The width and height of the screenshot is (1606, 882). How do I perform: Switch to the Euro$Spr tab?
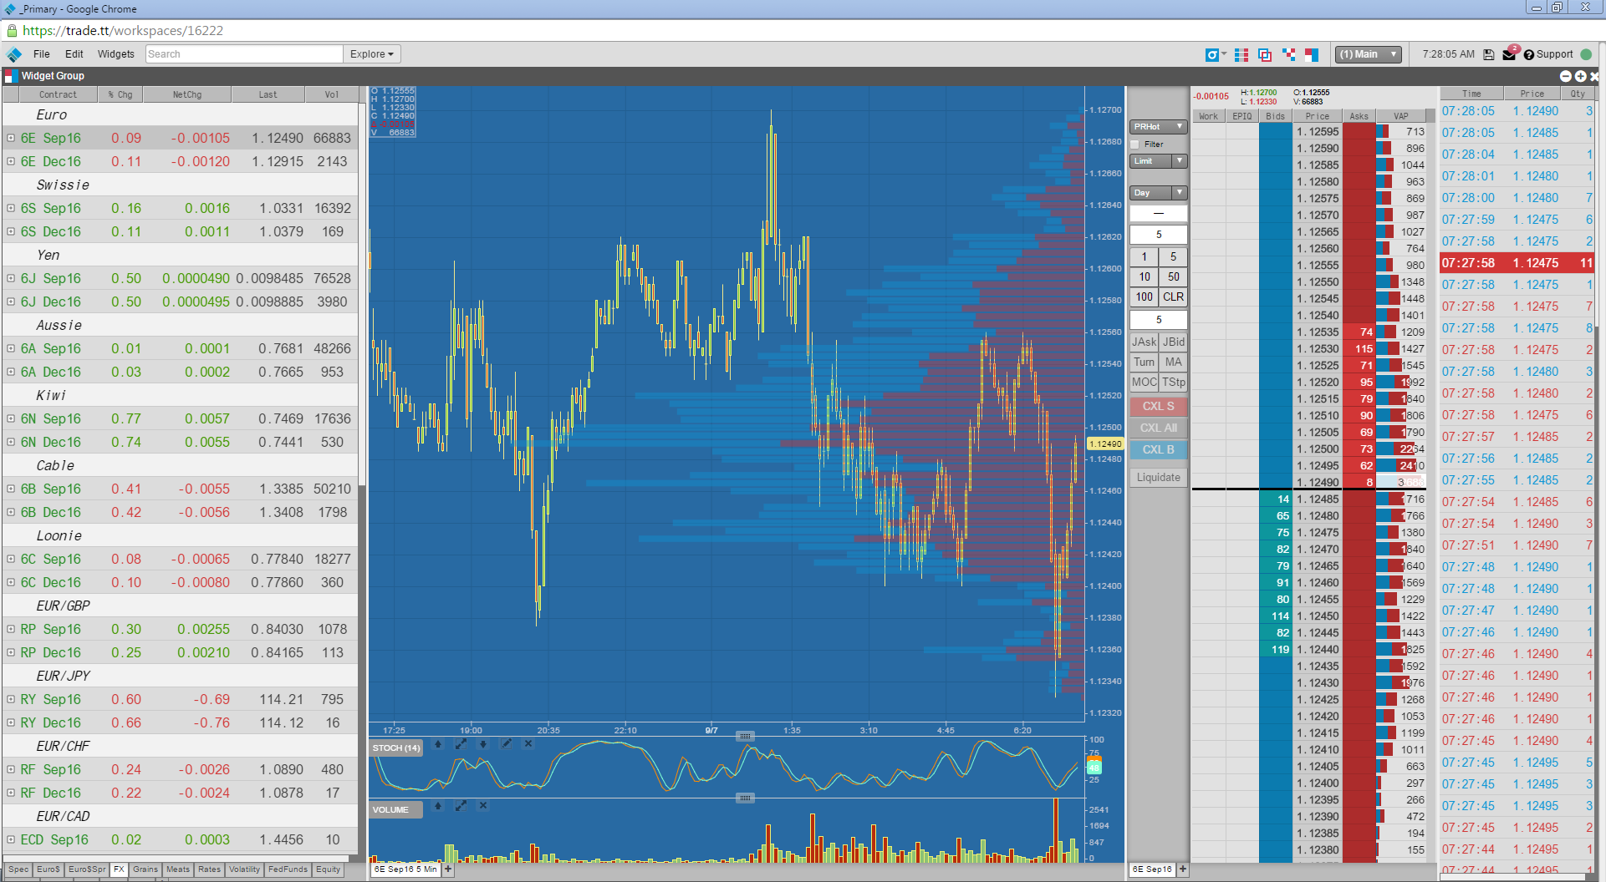(87, 869)
